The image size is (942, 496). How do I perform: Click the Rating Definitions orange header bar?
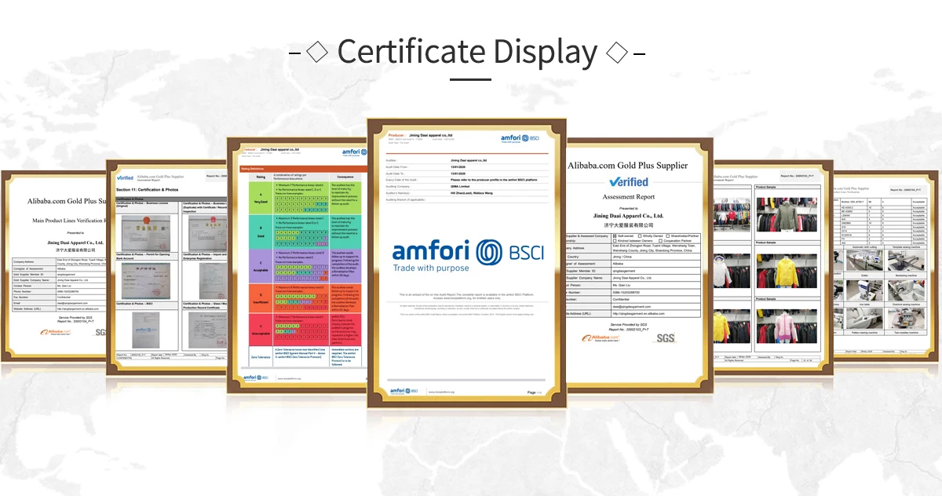[303, 169]
